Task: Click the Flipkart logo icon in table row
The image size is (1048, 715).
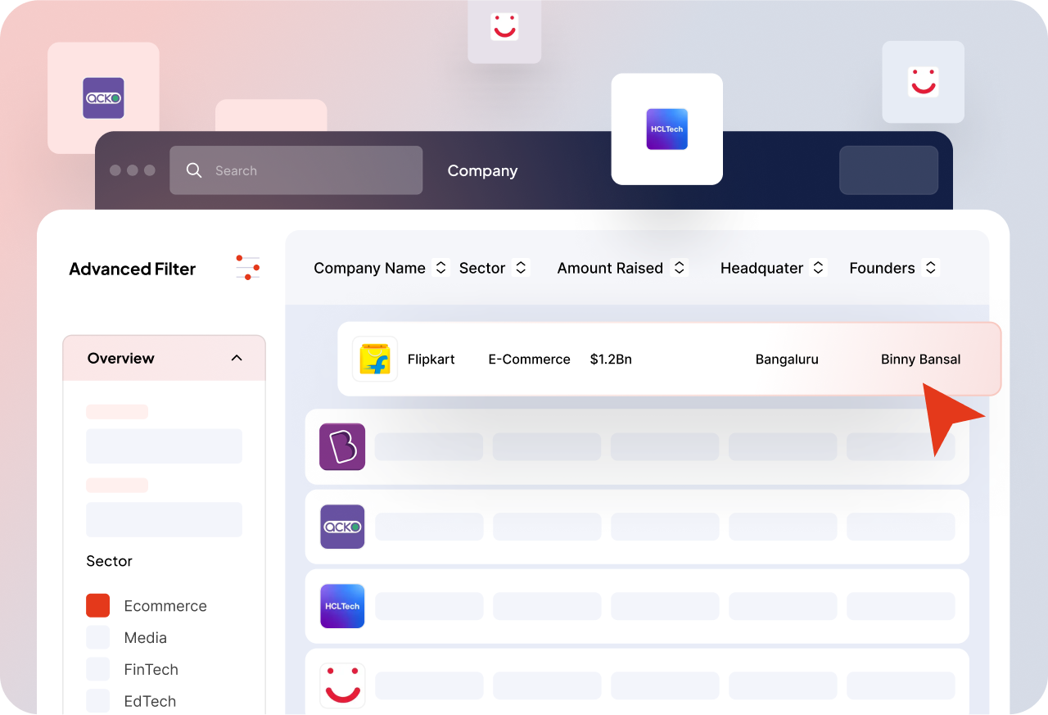Action: tap(375, 359)
